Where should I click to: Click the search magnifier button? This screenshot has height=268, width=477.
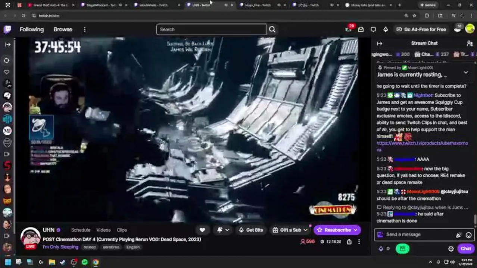[x=272, y=29]
